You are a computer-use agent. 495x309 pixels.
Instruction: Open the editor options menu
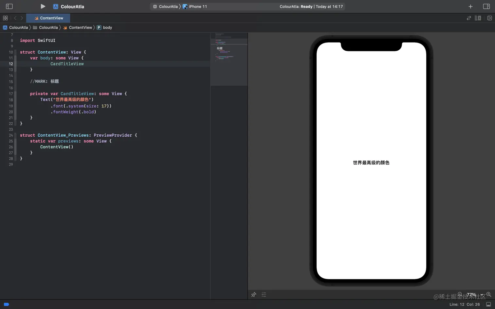point(478,18)
